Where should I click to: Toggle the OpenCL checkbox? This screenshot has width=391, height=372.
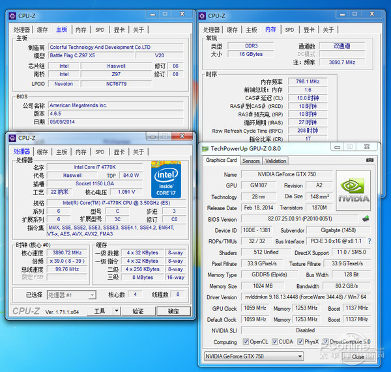click(246, 341)
